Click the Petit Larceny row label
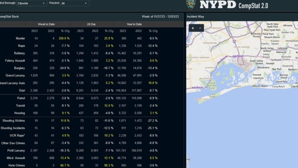 pyautogui.click(x=16, y=151)
